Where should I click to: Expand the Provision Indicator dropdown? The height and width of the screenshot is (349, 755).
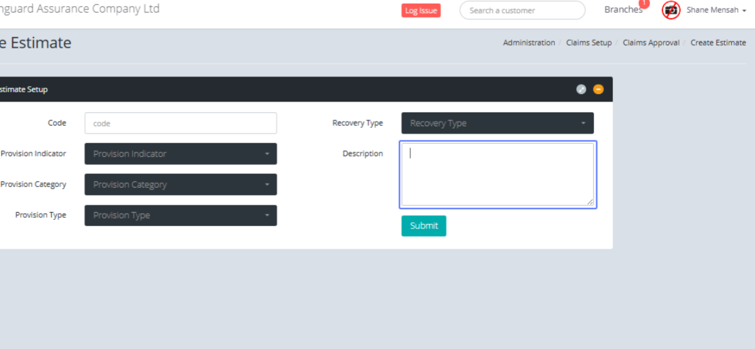181,154
